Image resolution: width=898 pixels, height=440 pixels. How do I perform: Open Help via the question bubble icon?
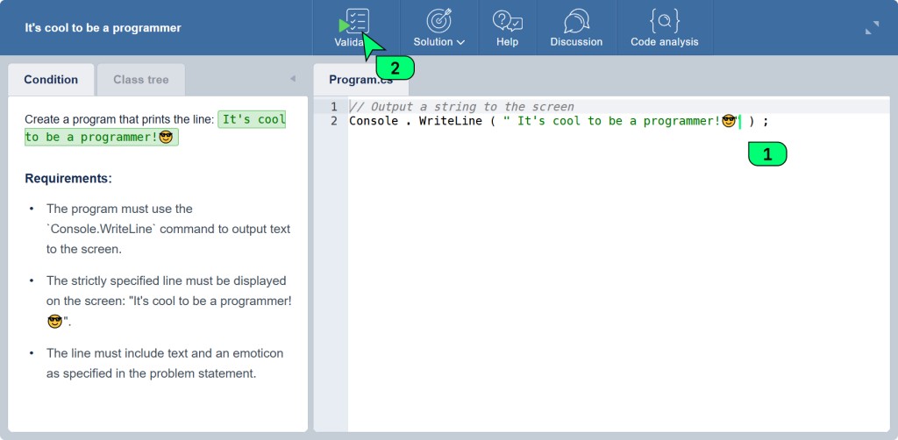[x=507, y=20]
